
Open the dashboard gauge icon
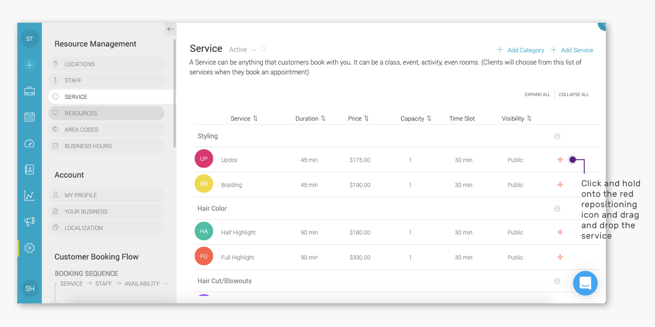pos(30,143)
